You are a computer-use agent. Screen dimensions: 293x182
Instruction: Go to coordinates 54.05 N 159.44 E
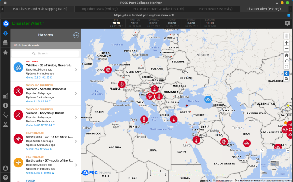40,125
